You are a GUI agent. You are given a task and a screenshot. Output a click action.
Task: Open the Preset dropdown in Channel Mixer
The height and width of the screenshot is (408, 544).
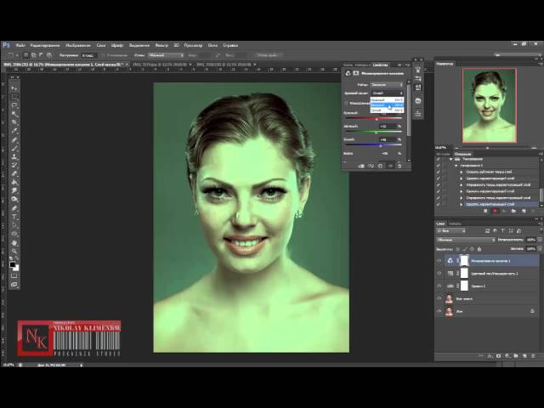pos(387,85)
